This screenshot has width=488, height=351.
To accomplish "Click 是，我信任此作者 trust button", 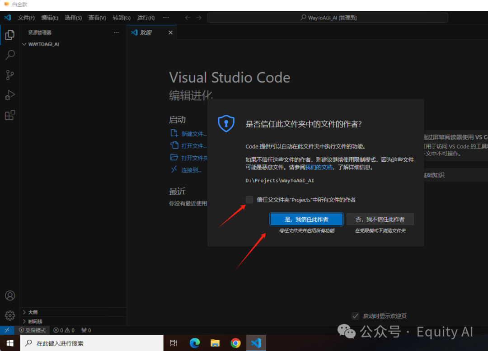I will point(306,219).
